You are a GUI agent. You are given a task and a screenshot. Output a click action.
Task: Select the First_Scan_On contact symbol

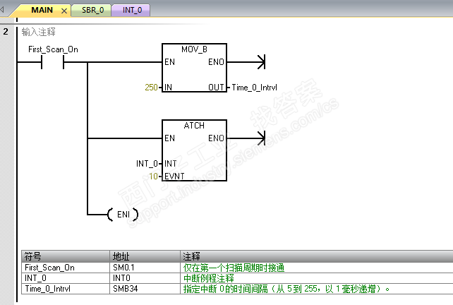(53, 62)
